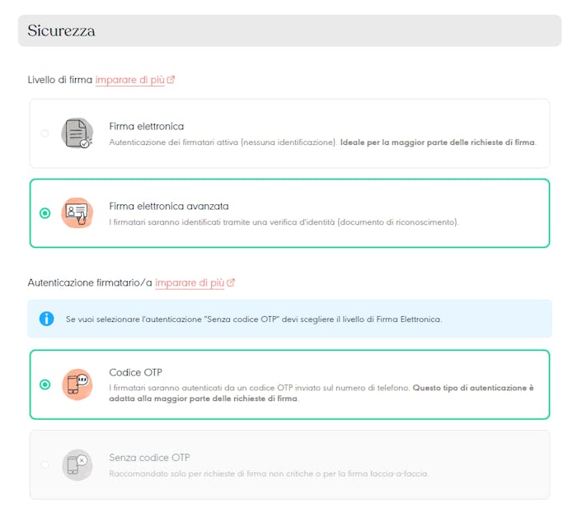
Task: Click description 'Autenticazione dei firmatari attiva'
Action: (x=323, y=142)
